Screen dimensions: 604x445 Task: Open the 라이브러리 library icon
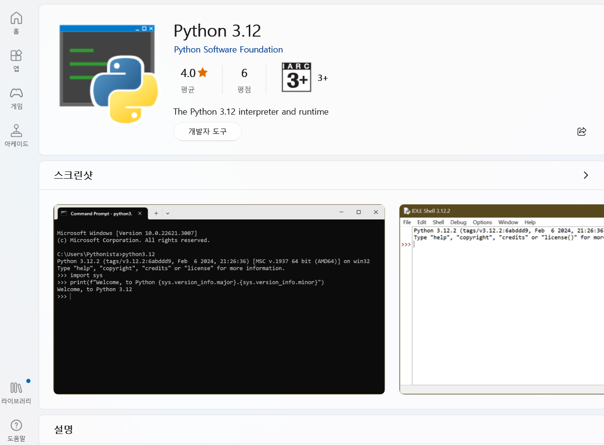(16, 391)
